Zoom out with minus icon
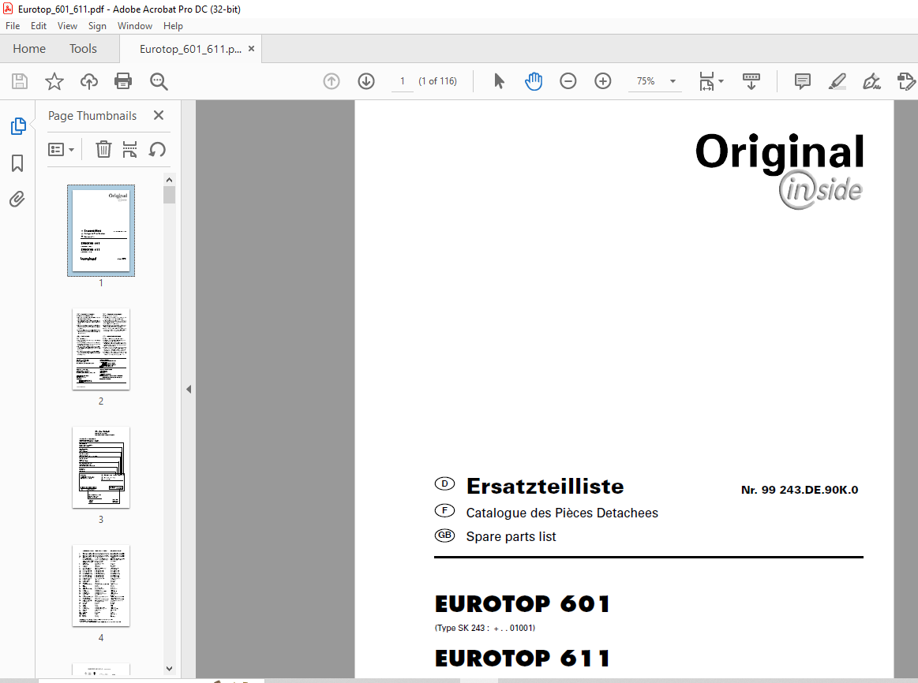This screenshot has height=683, width=918. tap(568, 81)
